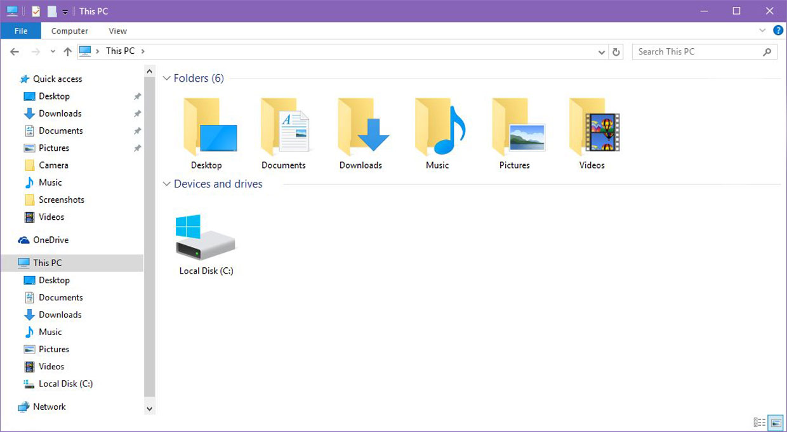Open the File menu
Viewport: 787px width, 432px height.
tap(21, 31)
